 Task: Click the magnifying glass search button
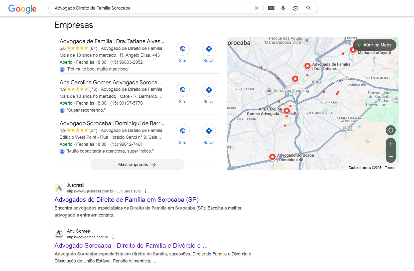[x=309, y=8]
